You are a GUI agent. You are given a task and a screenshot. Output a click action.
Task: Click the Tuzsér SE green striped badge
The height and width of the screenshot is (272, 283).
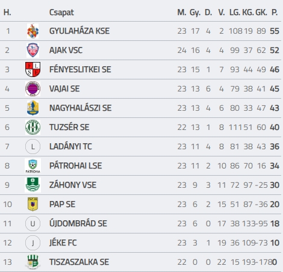coord(33,127)
